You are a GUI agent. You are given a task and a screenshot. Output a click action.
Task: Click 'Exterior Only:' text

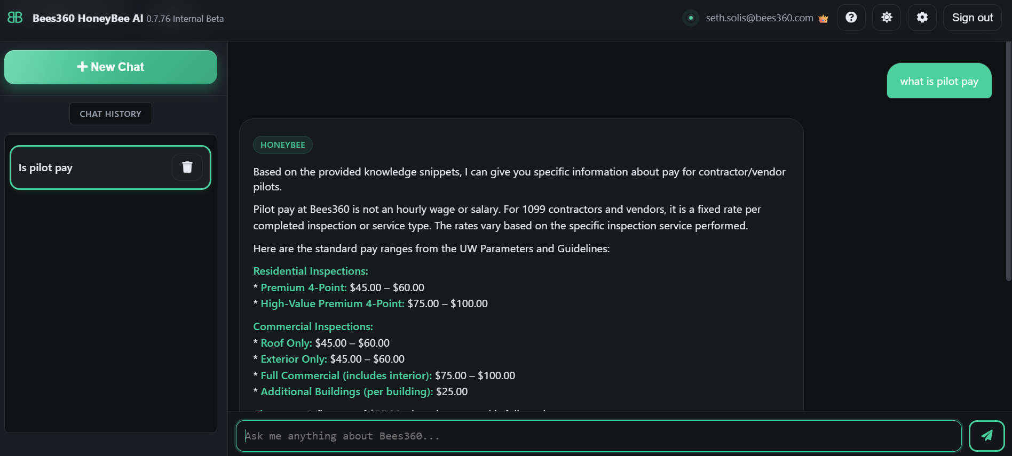(294, 359)
